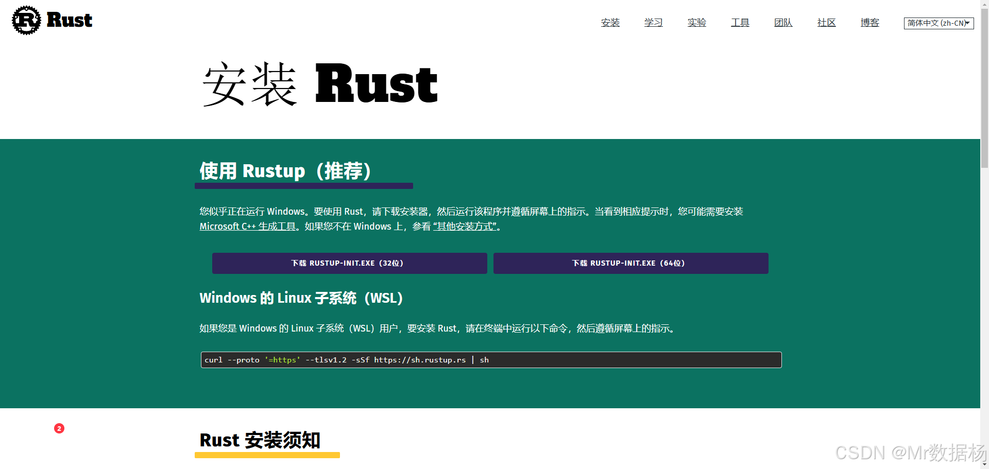The width and height of the screenshot is (989, 469).
Task: Click the scrollbar down arrow
Action: coord(984,464)
